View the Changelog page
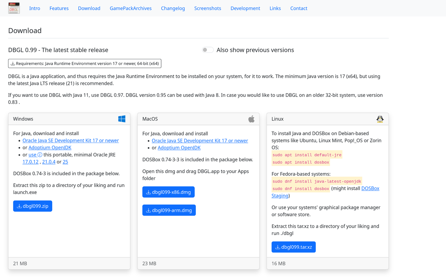This screenshot has width=446, height=279. pos(173,8)
